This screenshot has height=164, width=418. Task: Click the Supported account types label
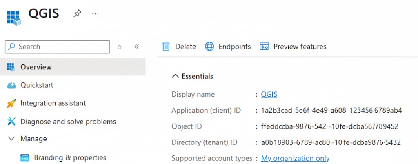tap(212, 158)
